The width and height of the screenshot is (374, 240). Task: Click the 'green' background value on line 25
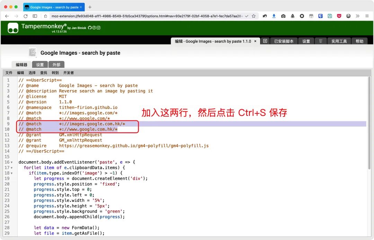click(x=114, y=211)
